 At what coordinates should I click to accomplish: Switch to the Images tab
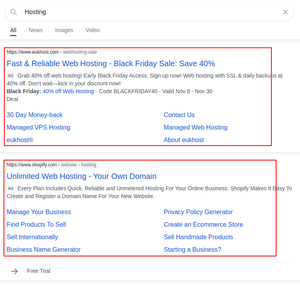coord(64,30)
